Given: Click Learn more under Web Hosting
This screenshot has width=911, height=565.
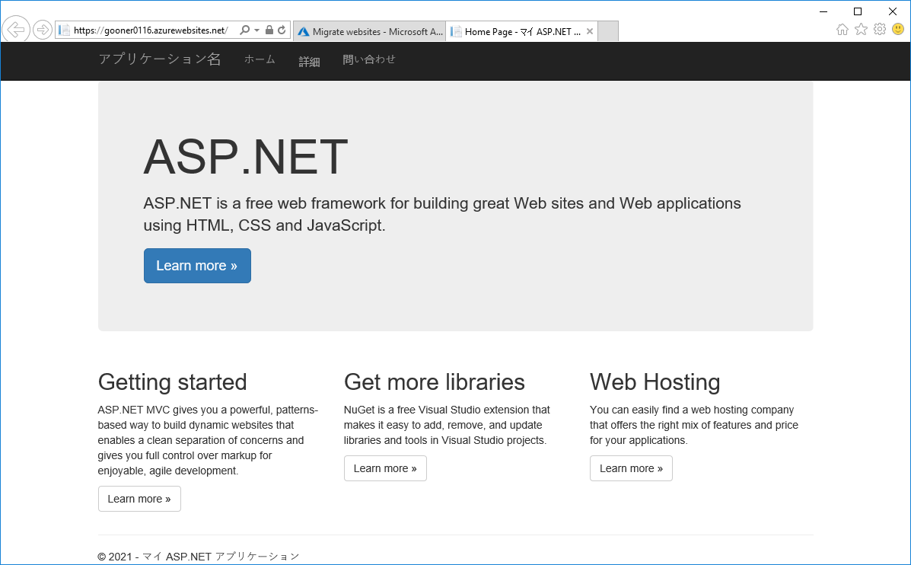Looking at the screenshot, I should tap(631, 468).
